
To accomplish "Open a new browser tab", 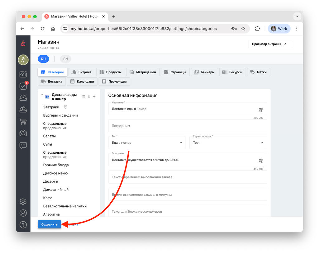I will (114, 16).
